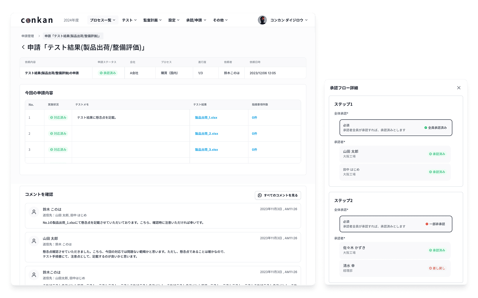The width and height of the screenshot is (478, 298).
Task: Click the 差し戻し status for 清水 幸
Action: click(437, 268)
